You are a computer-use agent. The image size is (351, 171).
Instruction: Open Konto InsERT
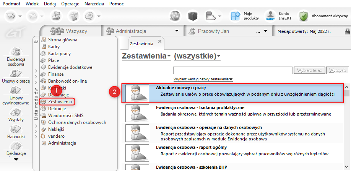(279, 16)
